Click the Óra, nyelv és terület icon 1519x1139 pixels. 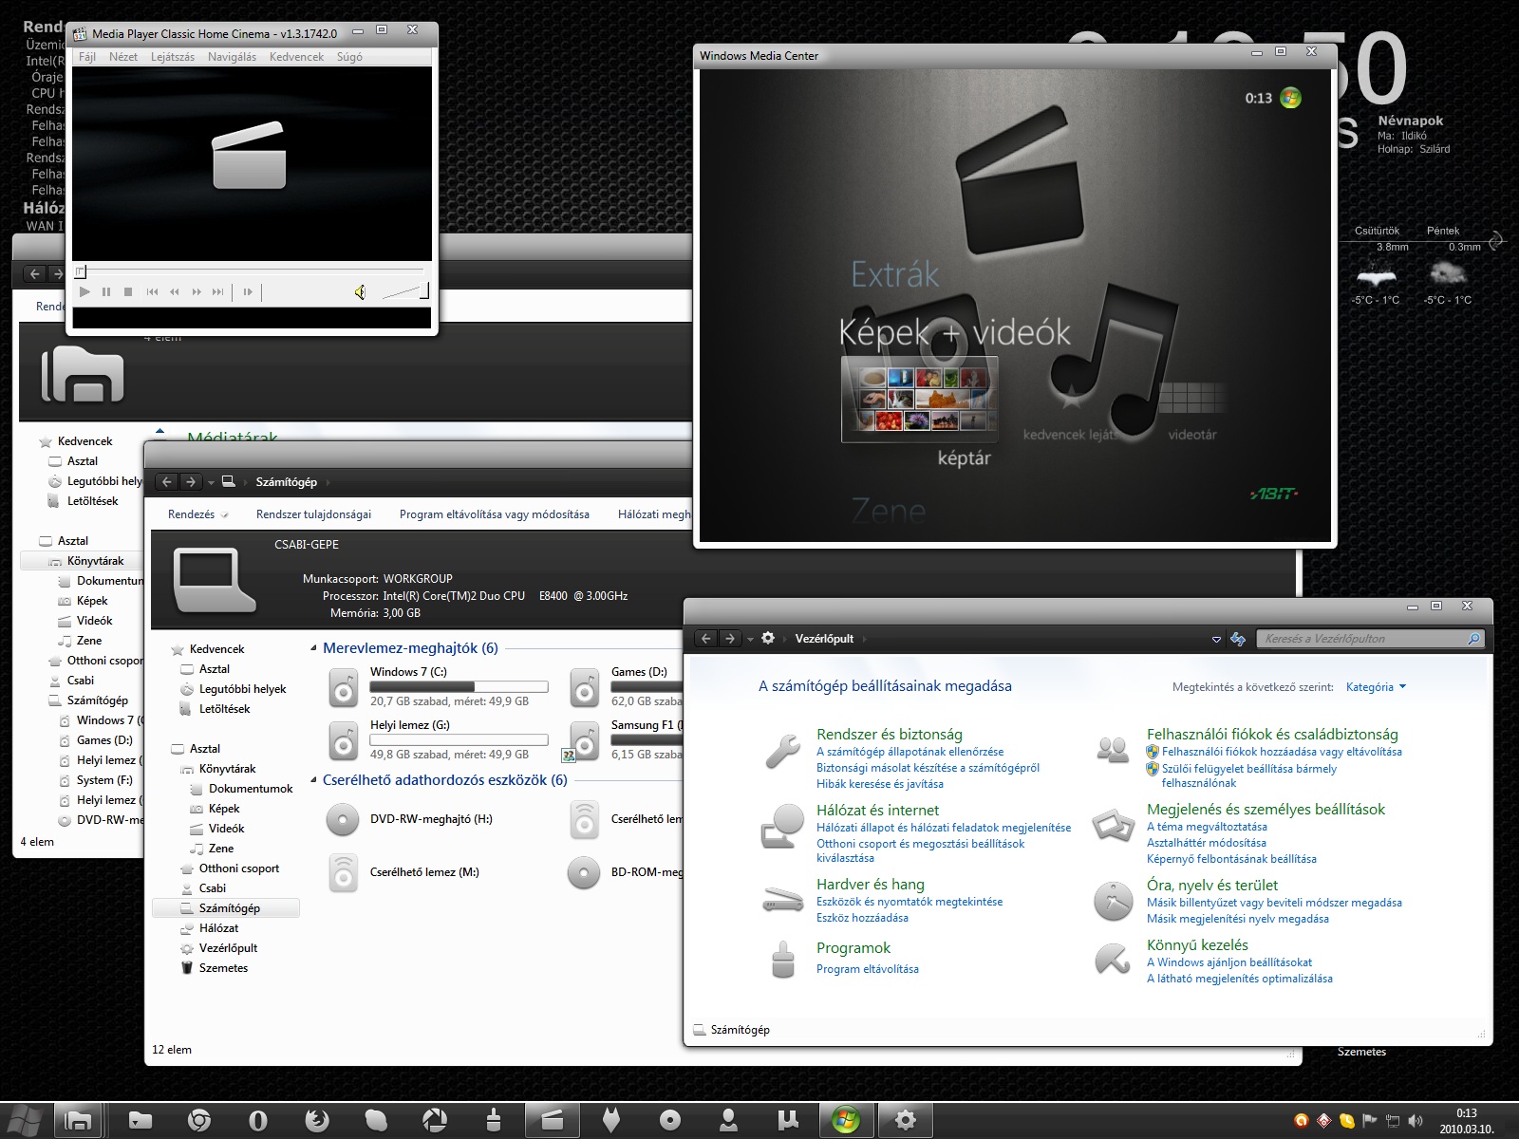click(x=1113, y=902)
